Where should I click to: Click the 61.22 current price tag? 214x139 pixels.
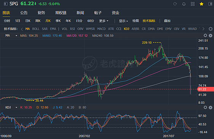tap(205, 89)
